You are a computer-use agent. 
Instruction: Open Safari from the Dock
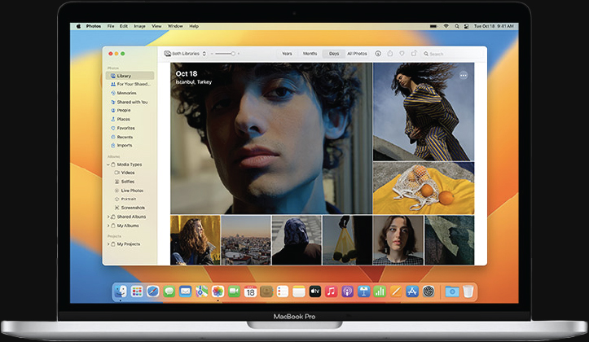(153, 292)
